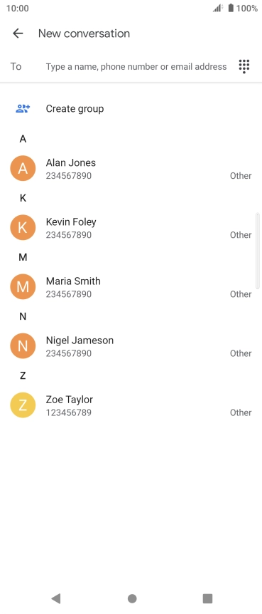Select Alan Jones's orange A avatar

click(23, 168)
